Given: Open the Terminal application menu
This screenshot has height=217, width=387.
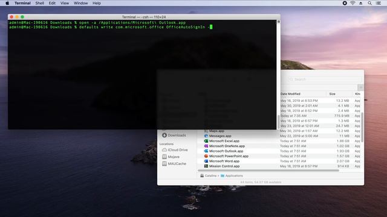Looking at the screenshot, I should point(22,3).
